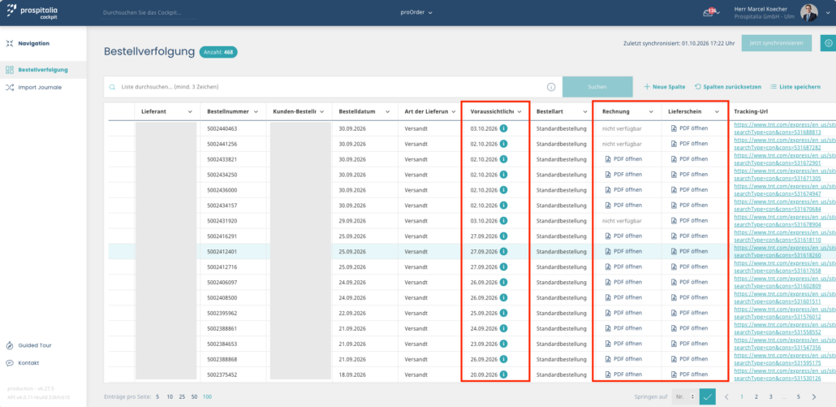This screenshot has width=836, height=407.
Task: Click info icon for order 5002433821
Action: point(504,159)
